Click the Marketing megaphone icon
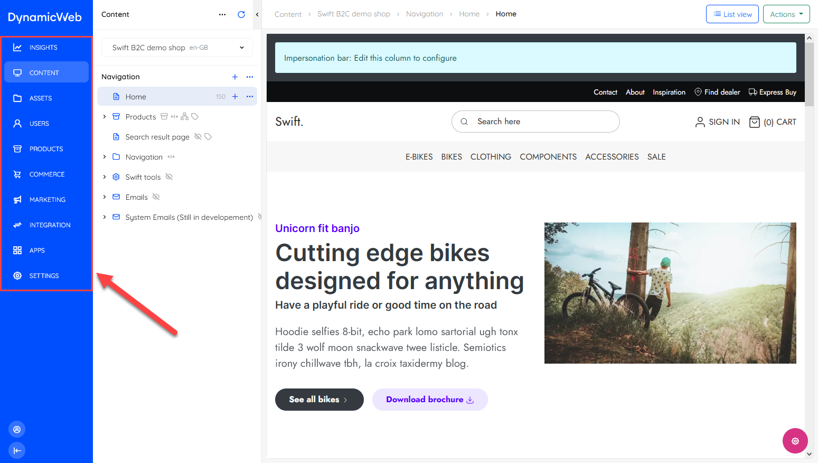 (17, 199)
